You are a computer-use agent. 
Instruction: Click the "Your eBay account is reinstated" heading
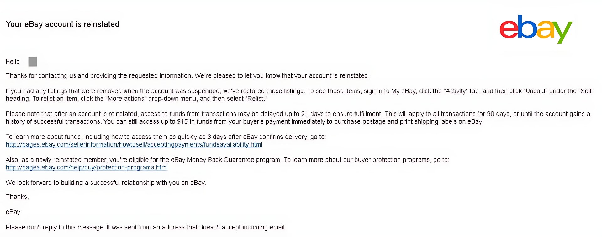click(62, 24)
